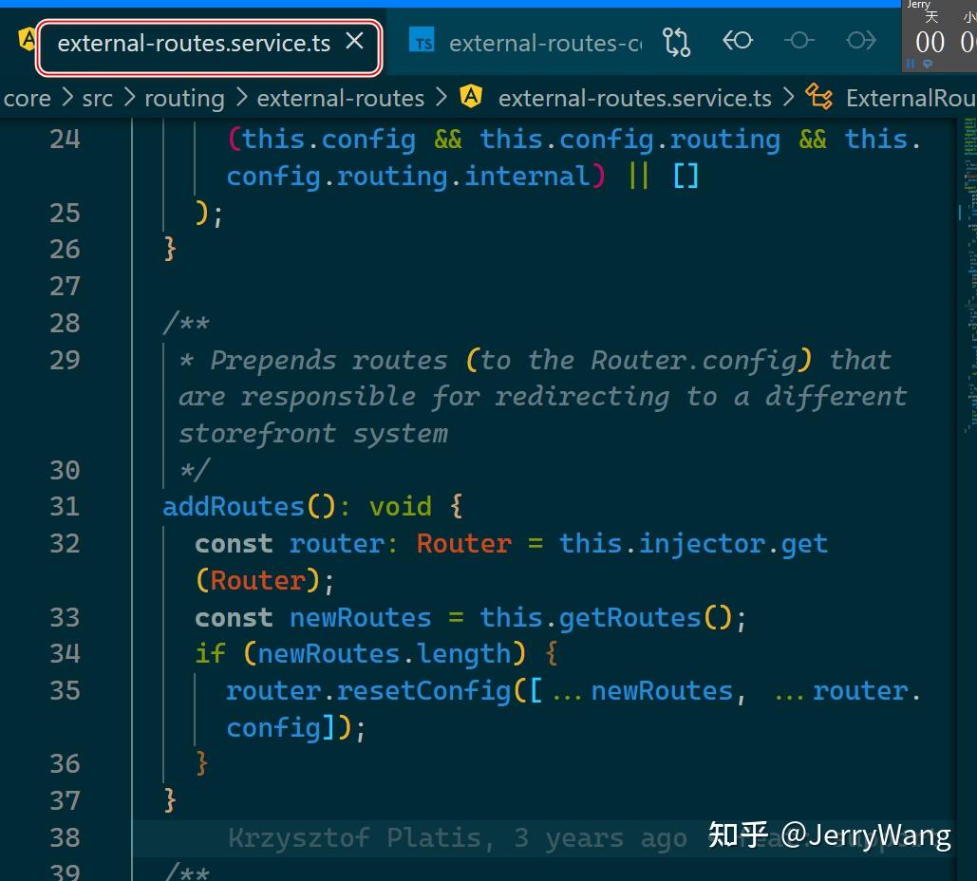Click the 'getRoutes' call on line 33
This screenshot has height=881, width=977.
pos(629,617)
